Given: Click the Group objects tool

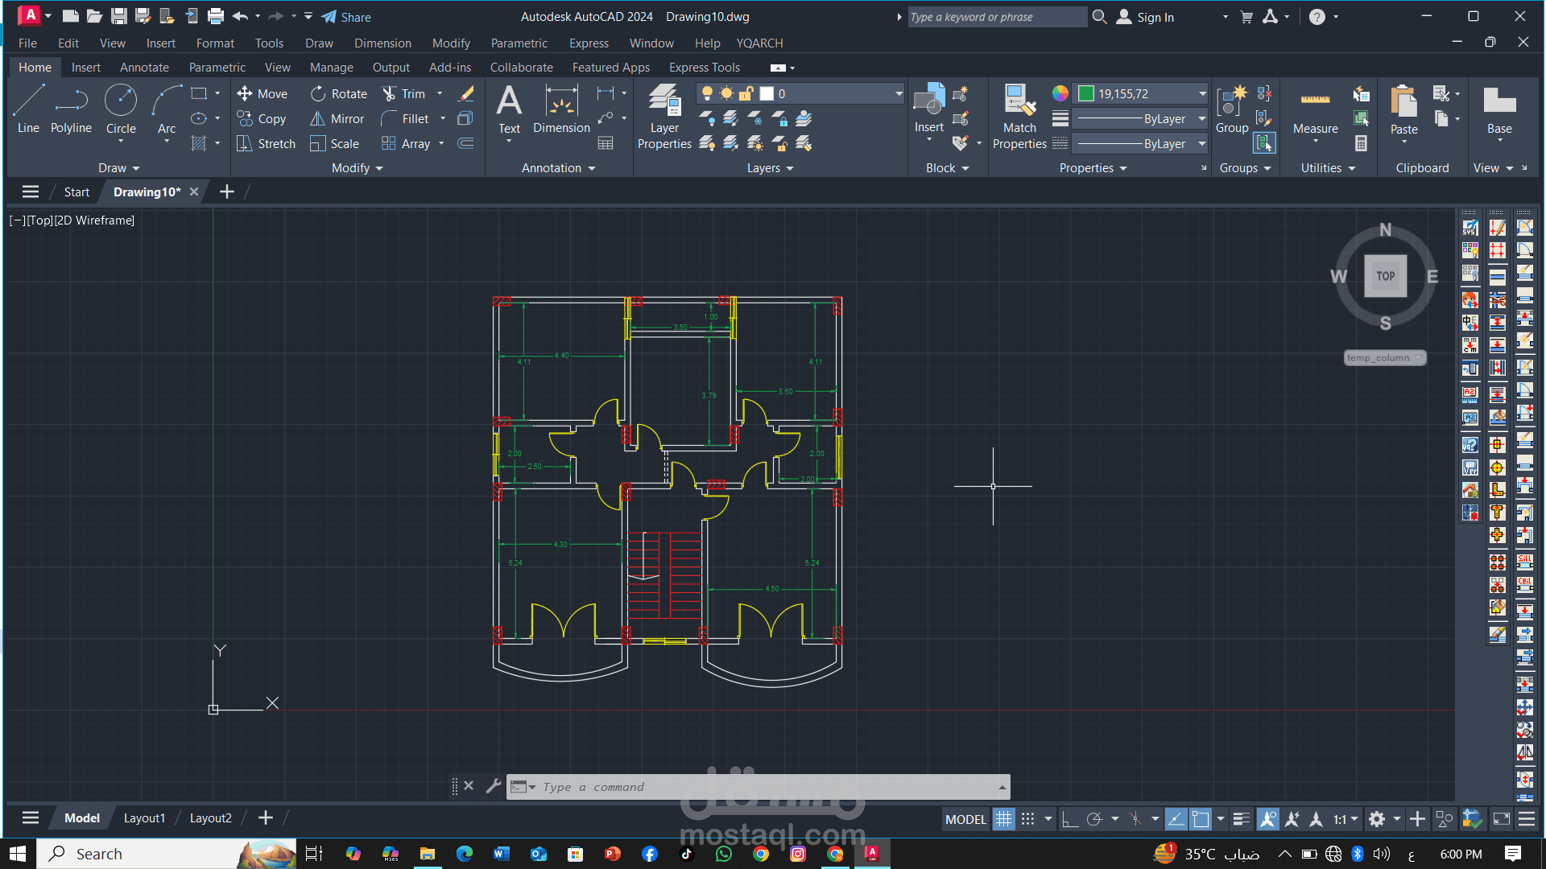Looking at the screenshot, I should [1232, 109].
